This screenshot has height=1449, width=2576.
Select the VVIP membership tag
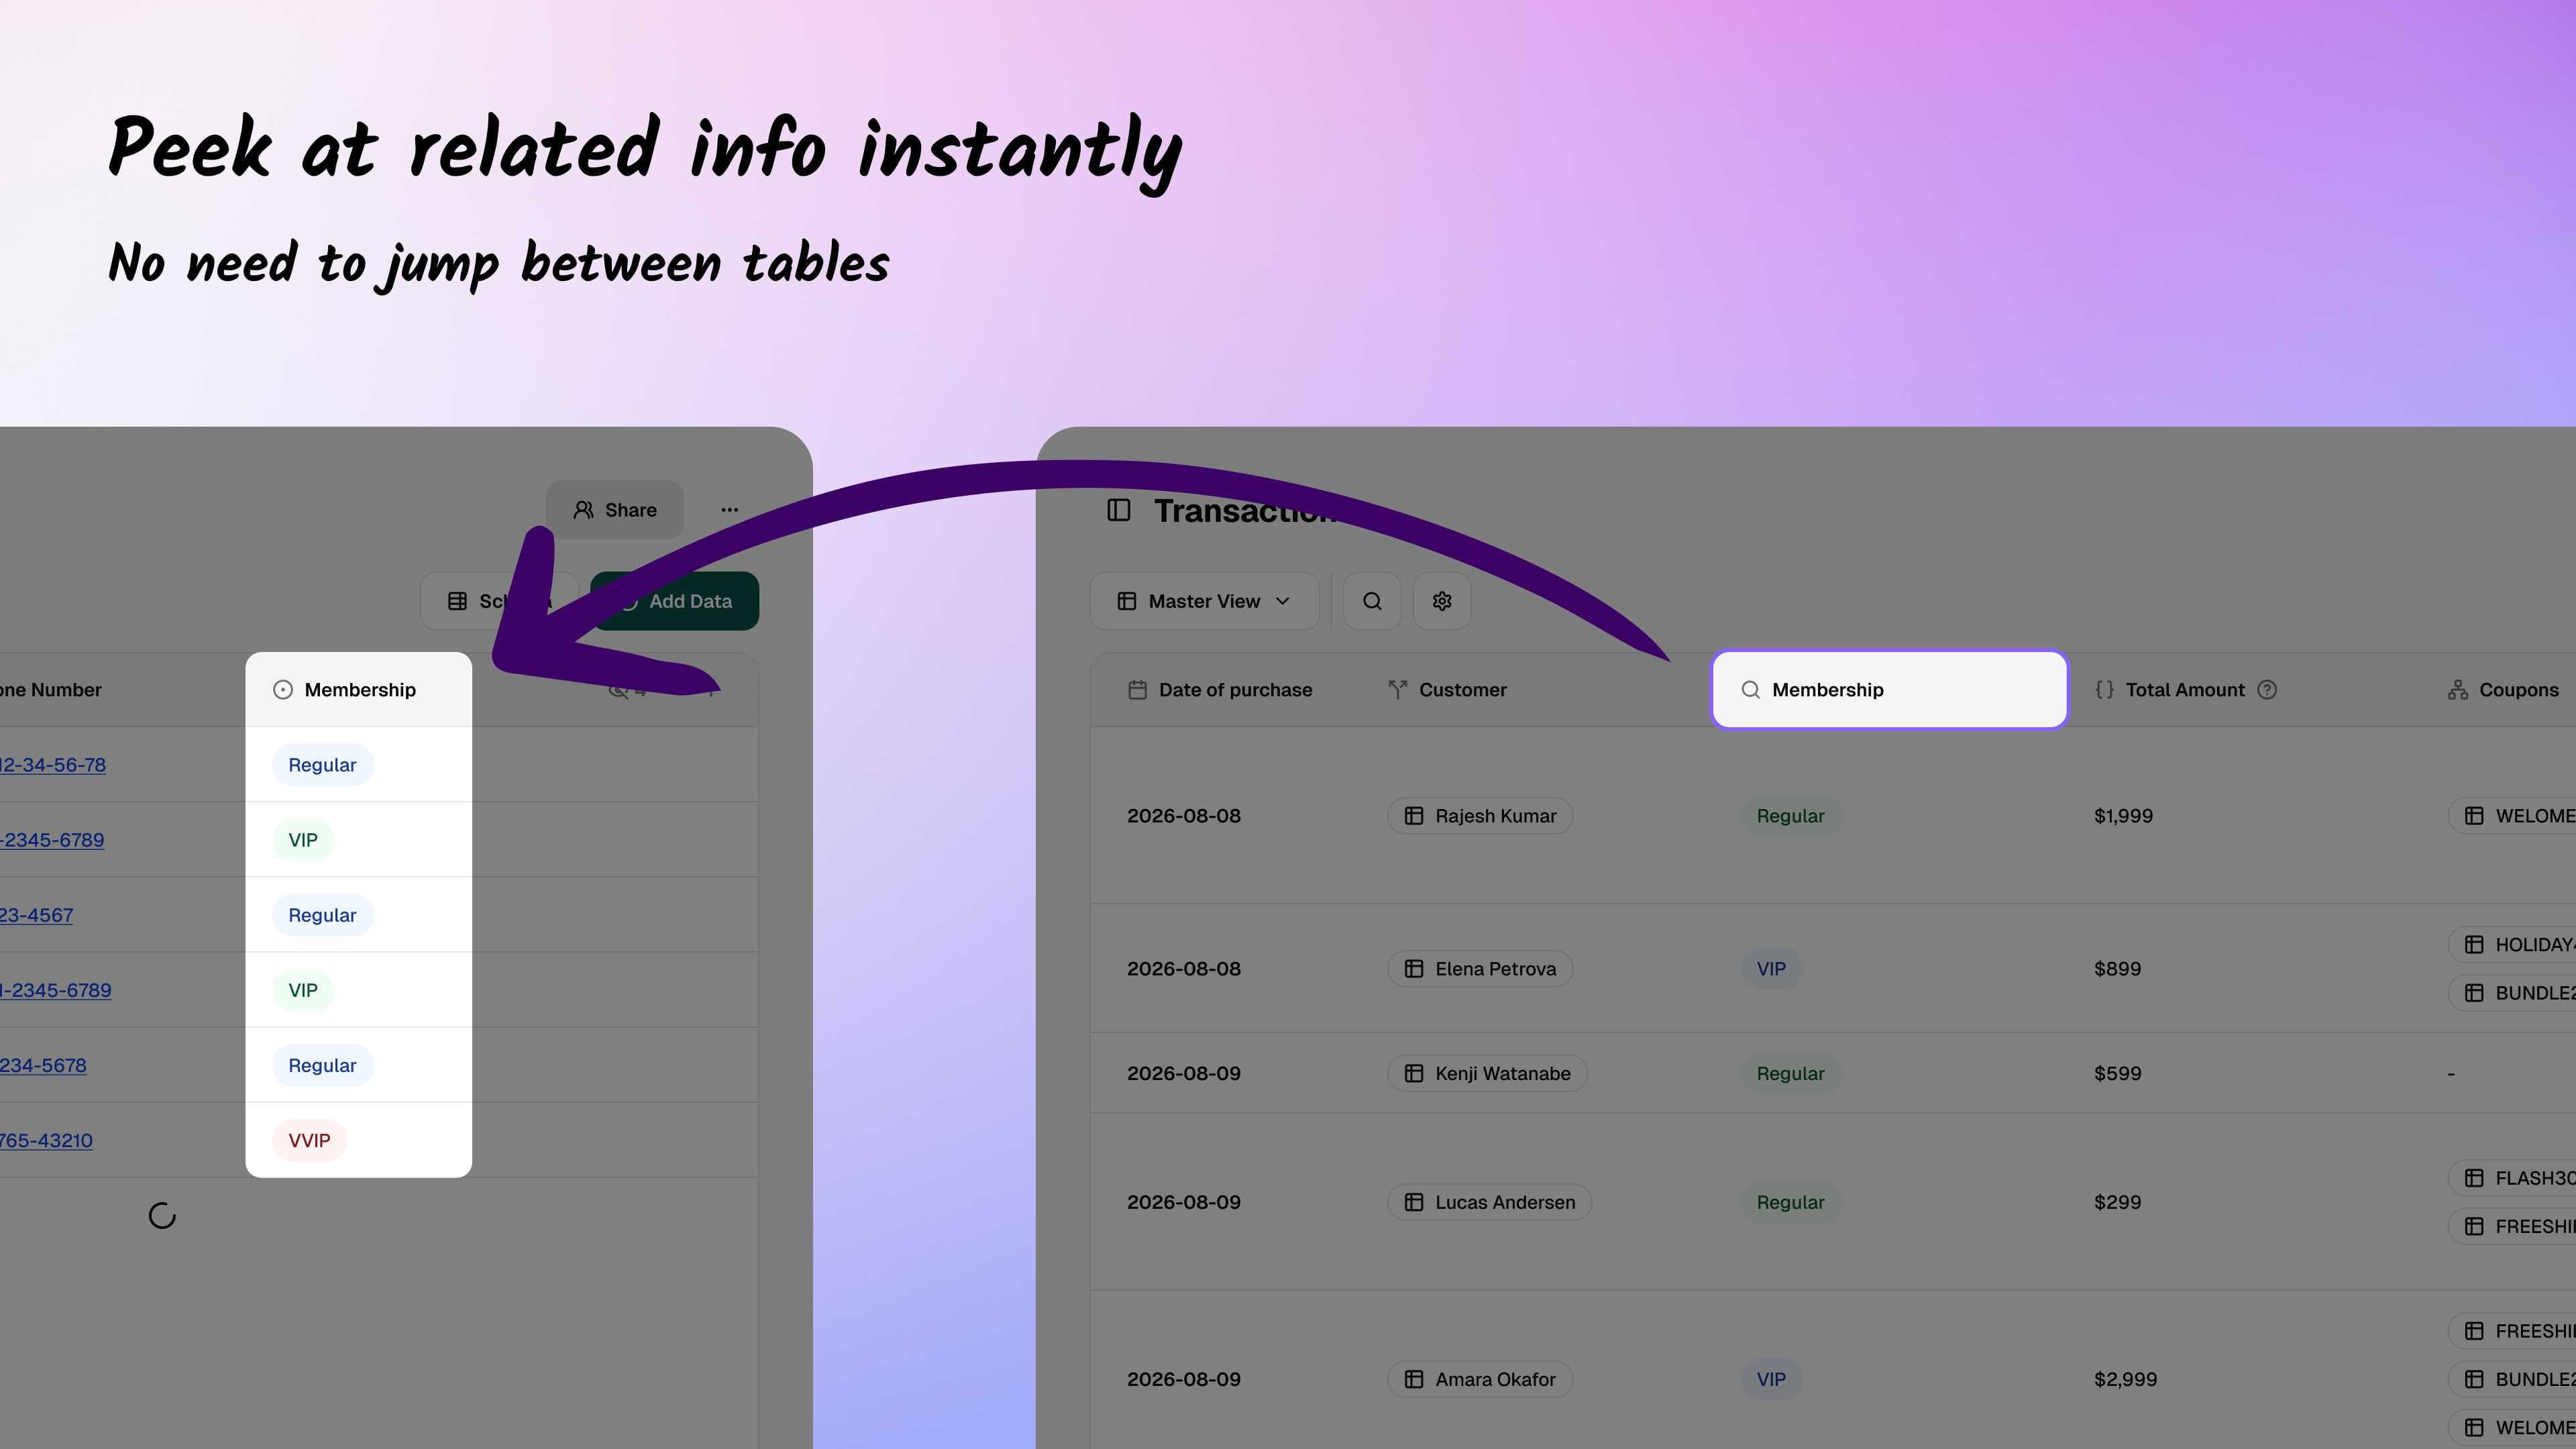(309, 1140)
